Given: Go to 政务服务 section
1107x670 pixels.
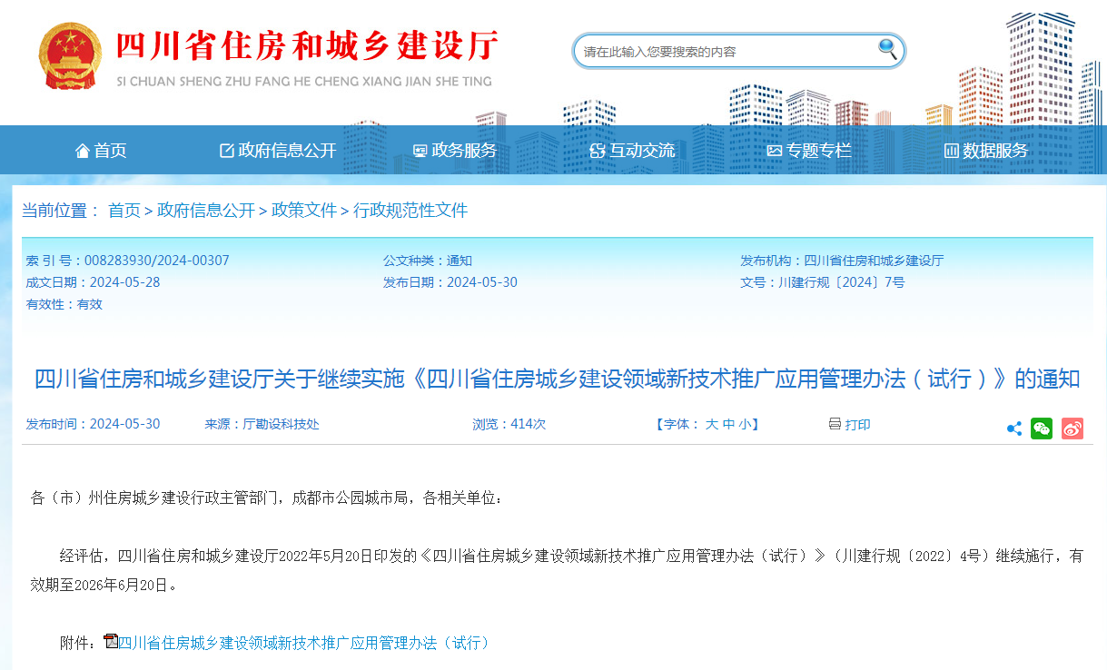Looking at the screenshot, I should (x=455, y=151).
